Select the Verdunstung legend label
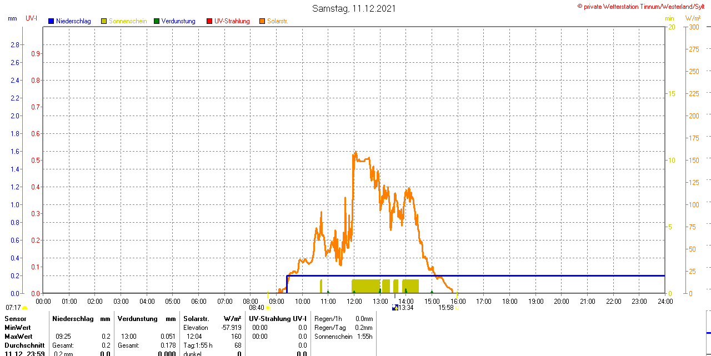 click(178, 21)
